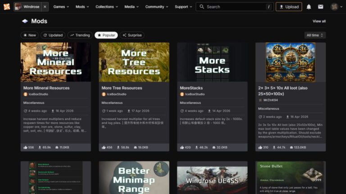Toggle the Surprise filter chip
The height and width of the screenshot is (194, 346).
[x=132, y=35]
